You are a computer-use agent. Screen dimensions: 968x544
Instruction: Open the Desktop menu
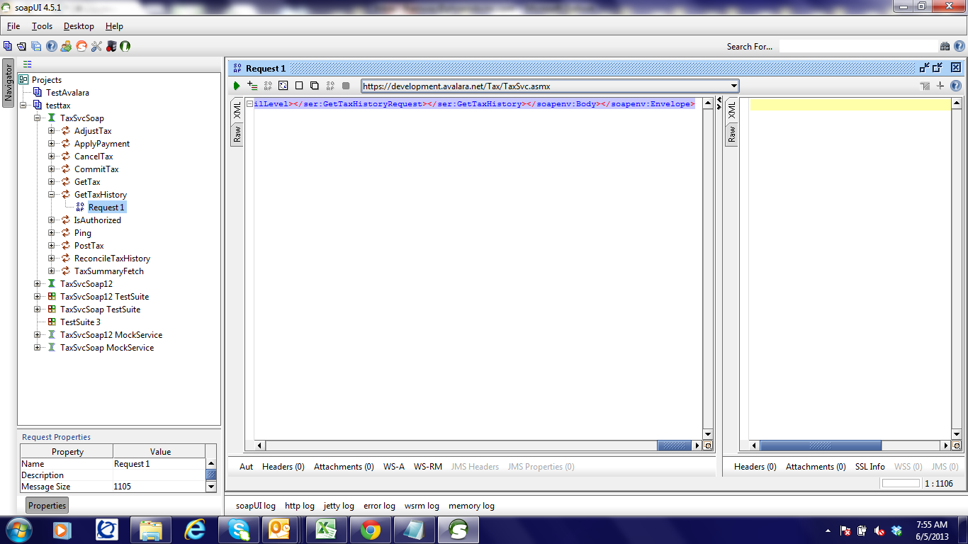point(79,26)
